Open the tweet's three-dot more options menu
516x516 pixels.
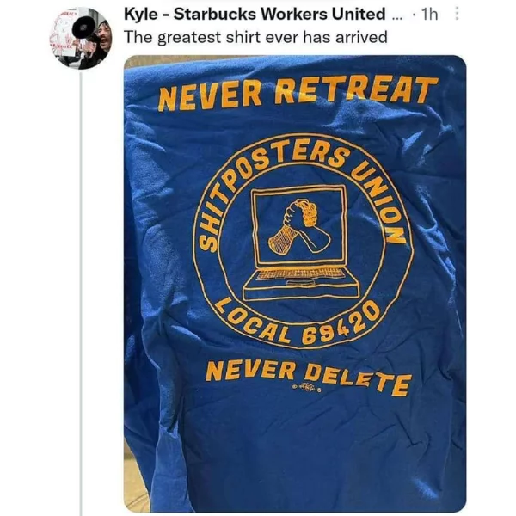(x=457, y=15)
